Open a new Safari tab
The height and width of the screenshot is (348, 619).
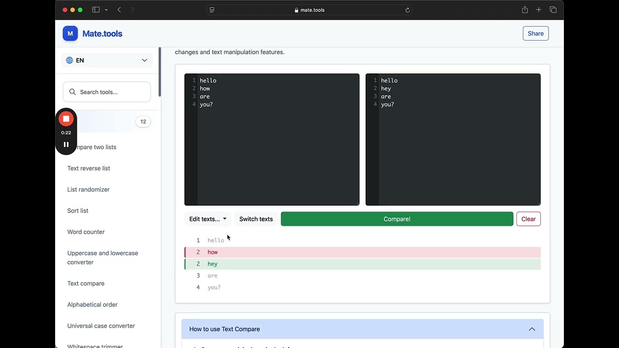(539, 10)
